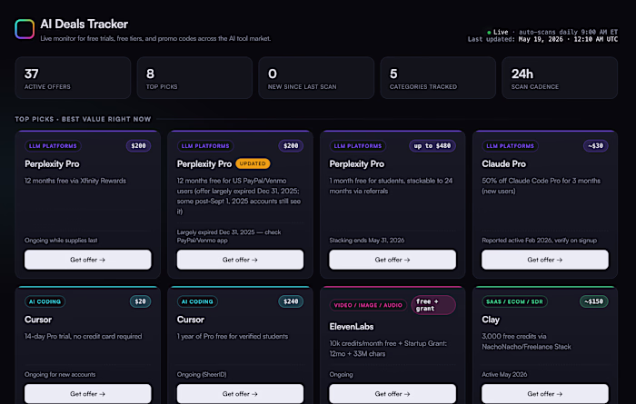
Task: Open the 8 Top Picks stat card
Action: point(194,78)
